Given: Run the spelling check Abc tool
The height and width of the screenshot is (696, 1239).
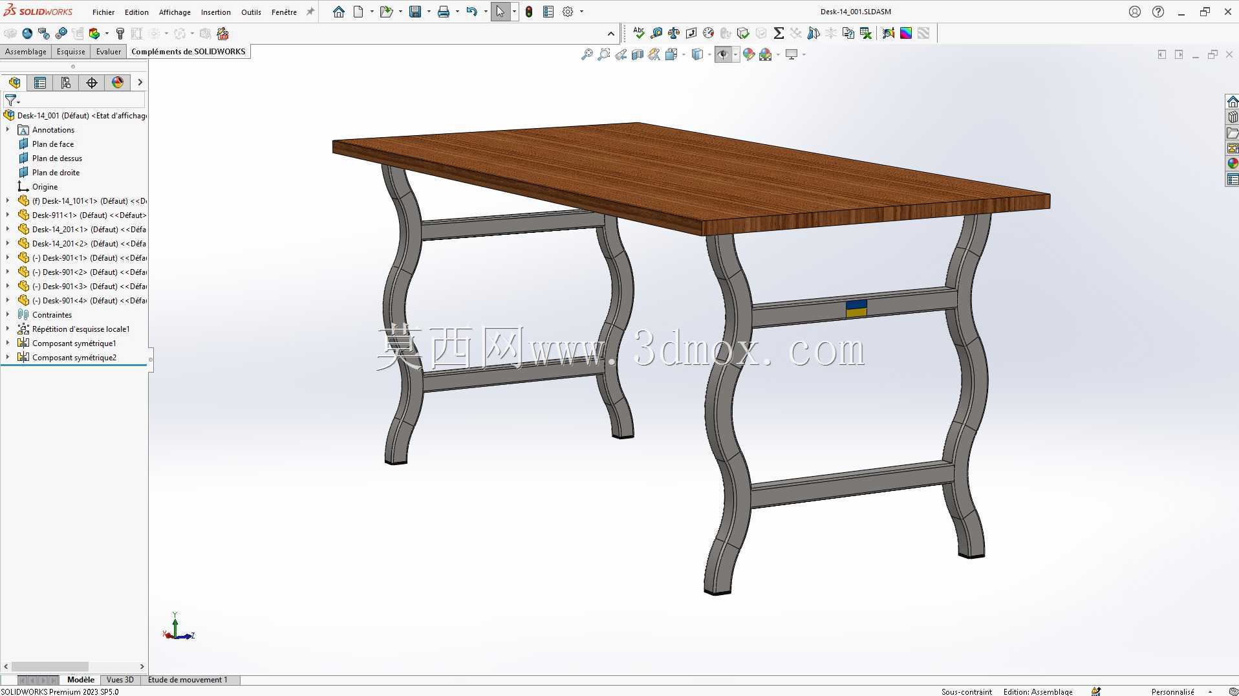Looking at the screenshot, I should (639, 33).
